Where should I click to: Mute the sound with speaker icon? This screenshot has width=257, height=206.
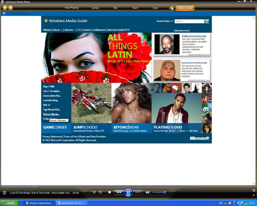(x=148, y=192)
